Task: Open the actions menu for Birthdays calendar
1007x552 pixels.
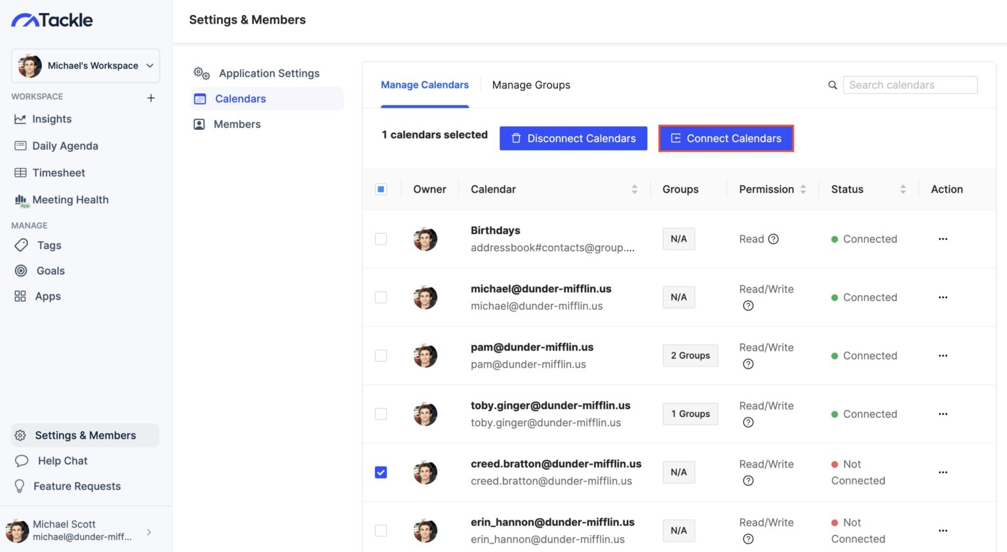Action: tap(943, 239)
